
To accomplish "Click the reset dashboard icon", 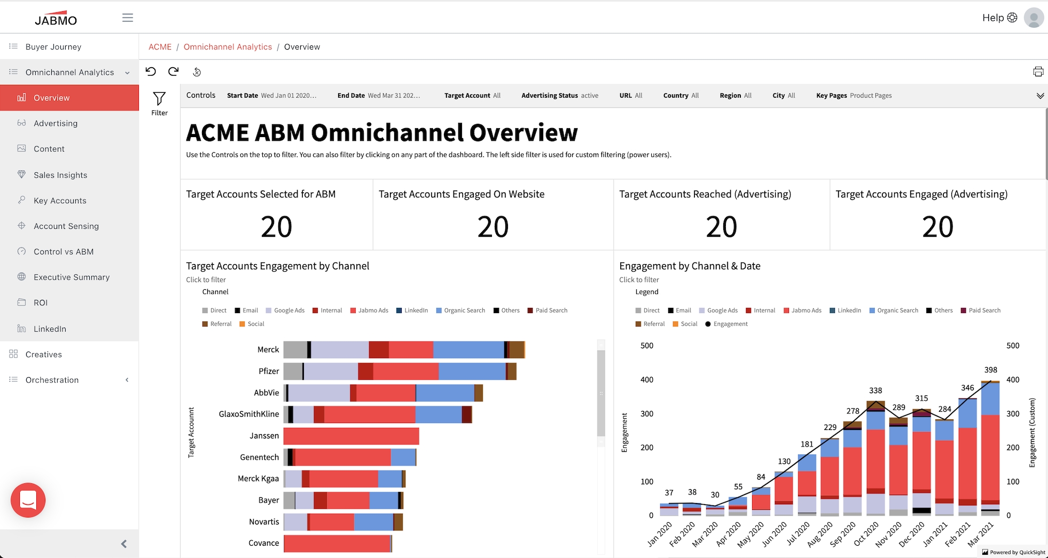I will coord(197,72).
